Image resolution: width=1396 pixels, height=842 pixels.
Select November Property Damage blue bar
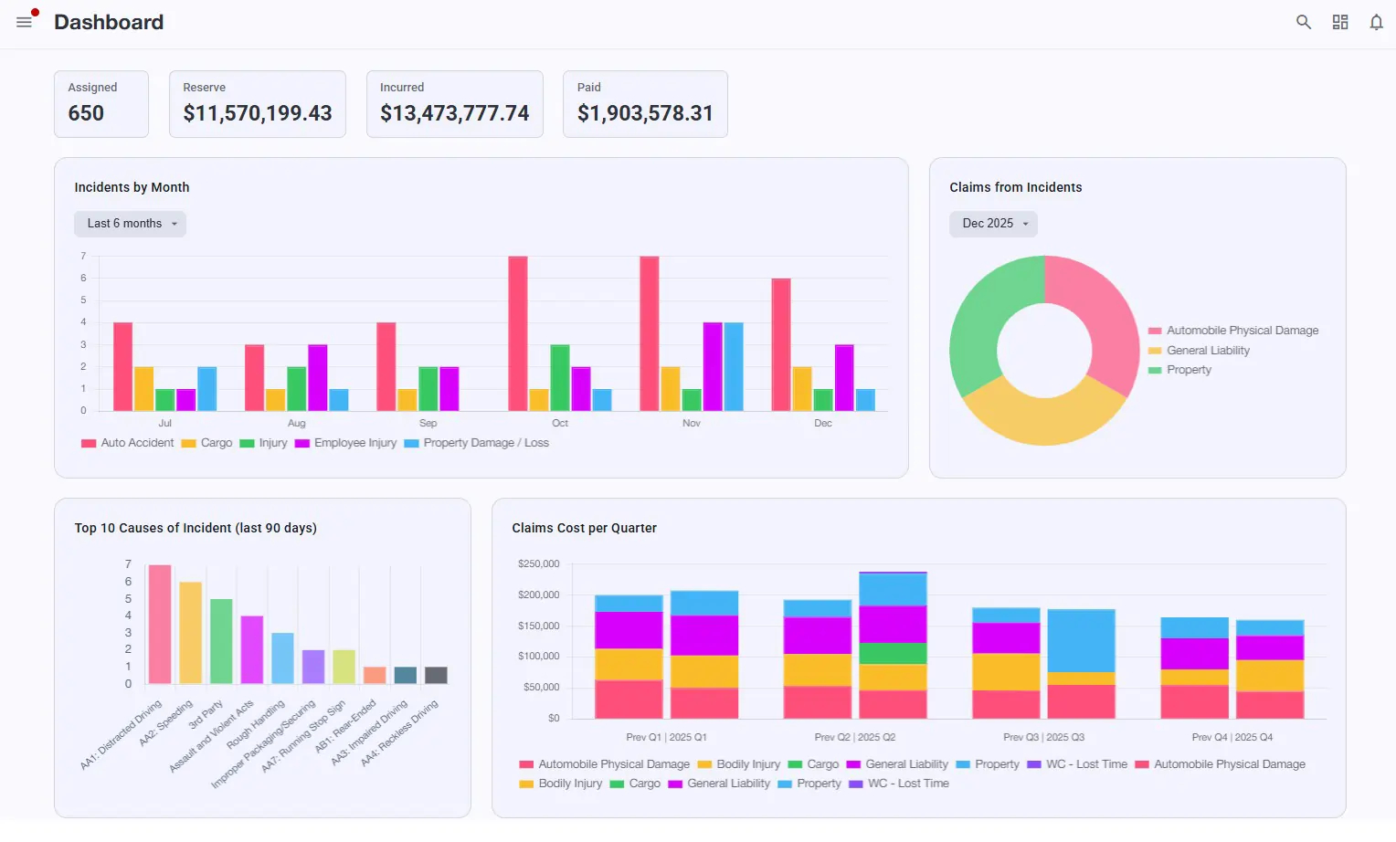734,366
